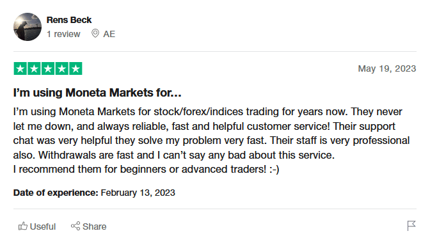The width and height of the screenshot is (430, 238).
Task: Click the '1 review' count text
Action: [63, 34]
